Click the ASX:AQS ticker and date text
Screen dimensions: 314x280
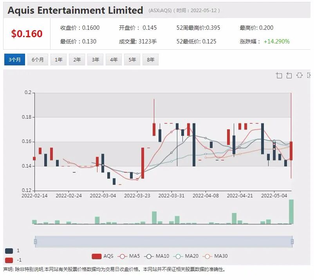184,11
